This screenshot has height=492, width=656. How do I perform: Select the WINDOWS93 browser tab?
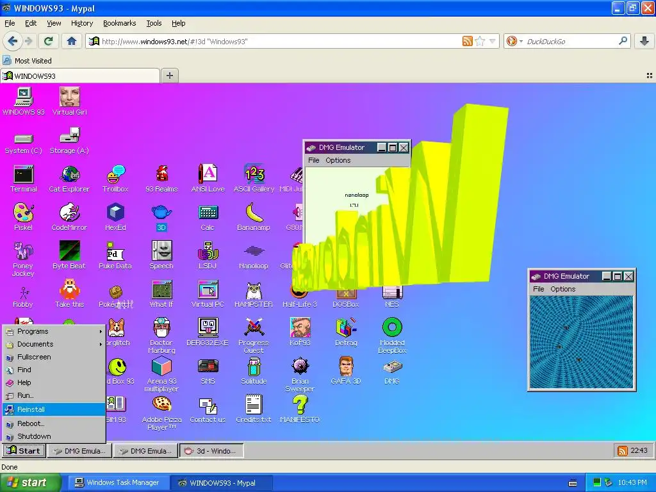point(80,76)
